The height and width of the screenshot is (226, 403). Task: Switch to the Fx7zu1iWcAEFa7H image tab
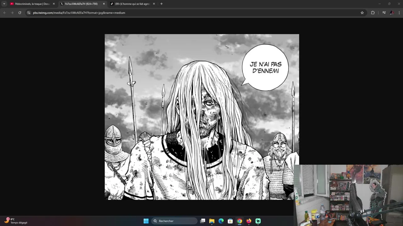82,4
